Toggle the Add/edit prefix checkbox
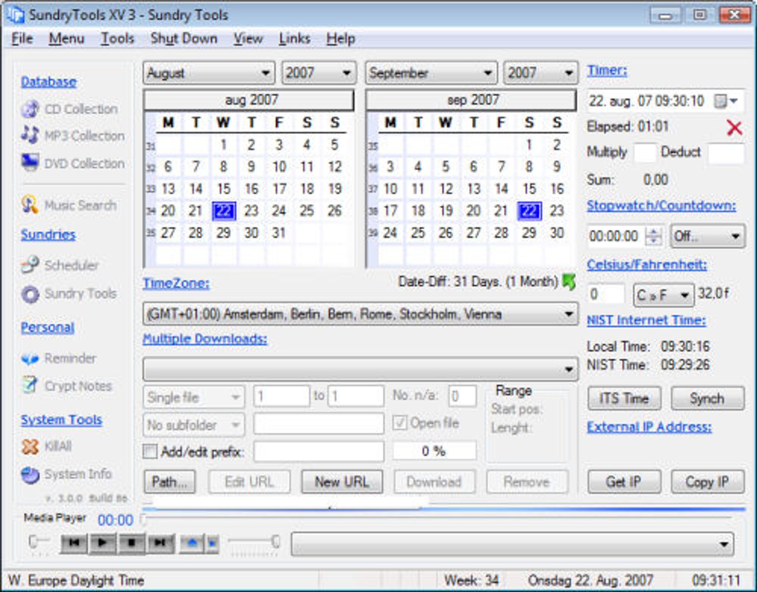Image resolution: width=757 pixels, height=592 pixels. pyautogui.click(x=150, y=451)
